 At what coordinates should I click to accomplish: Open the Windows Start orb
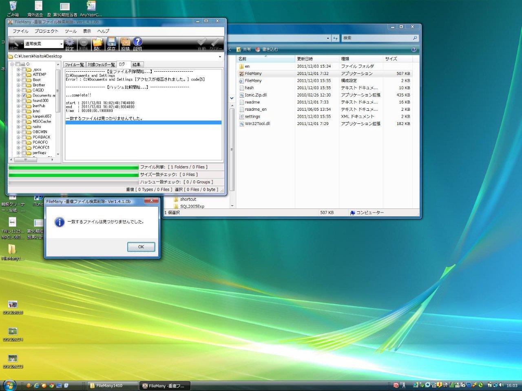tap(9, 385)
